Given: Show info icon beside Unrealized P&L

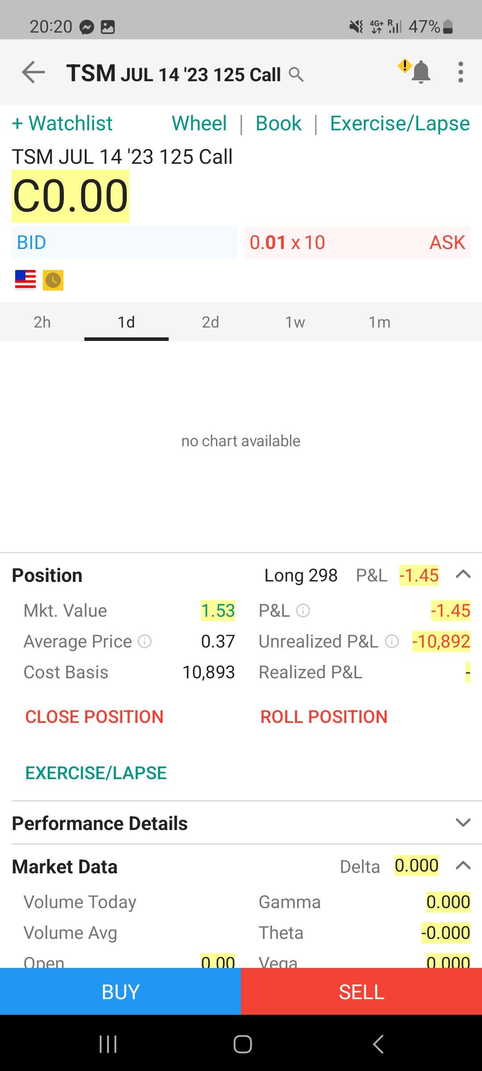Looking at the screenshot, I should (x=391, y=641).
